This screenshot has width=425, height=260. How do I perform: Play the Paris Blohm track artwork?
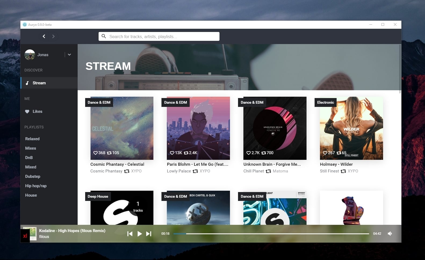point(198,128)
